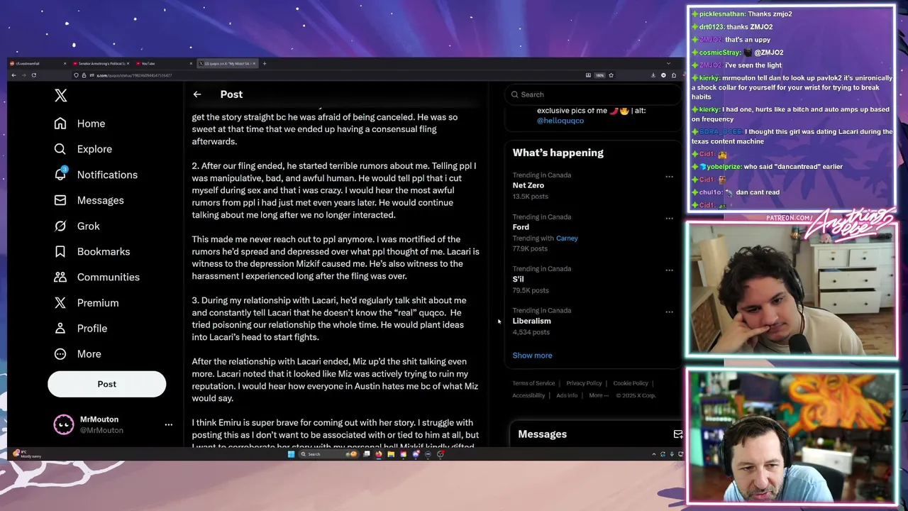Reload the page with the refresh button

[x=33, y=75]
